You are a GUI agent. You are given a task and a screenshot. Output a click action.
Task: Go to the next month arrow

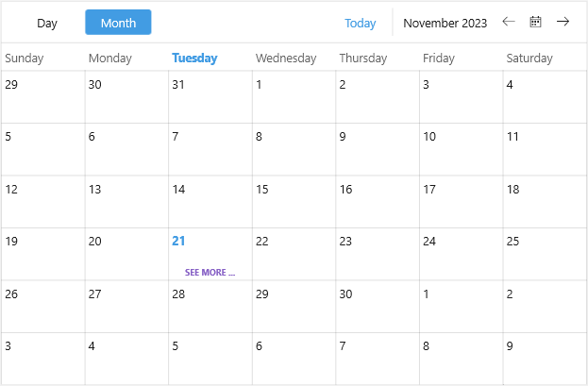pyautogui.click(x=563, y=22)
